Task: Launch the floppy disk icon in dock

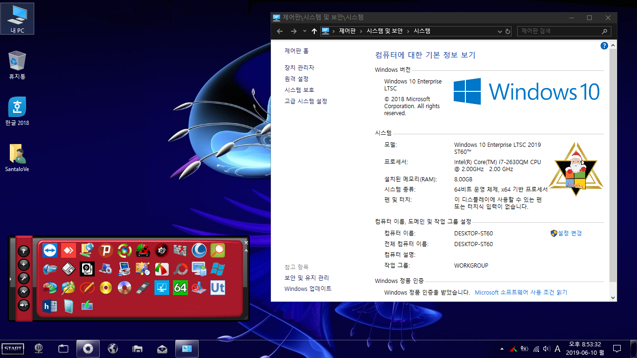Action: click(69, 269)
